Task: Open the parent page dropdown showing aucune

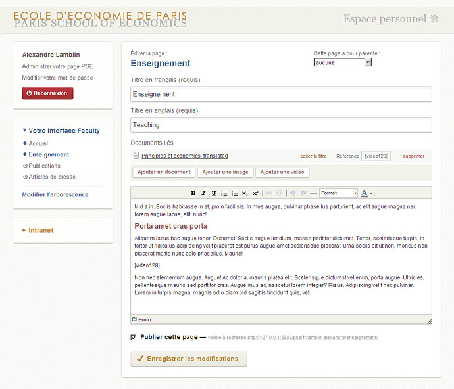Action: click(343, 62)
